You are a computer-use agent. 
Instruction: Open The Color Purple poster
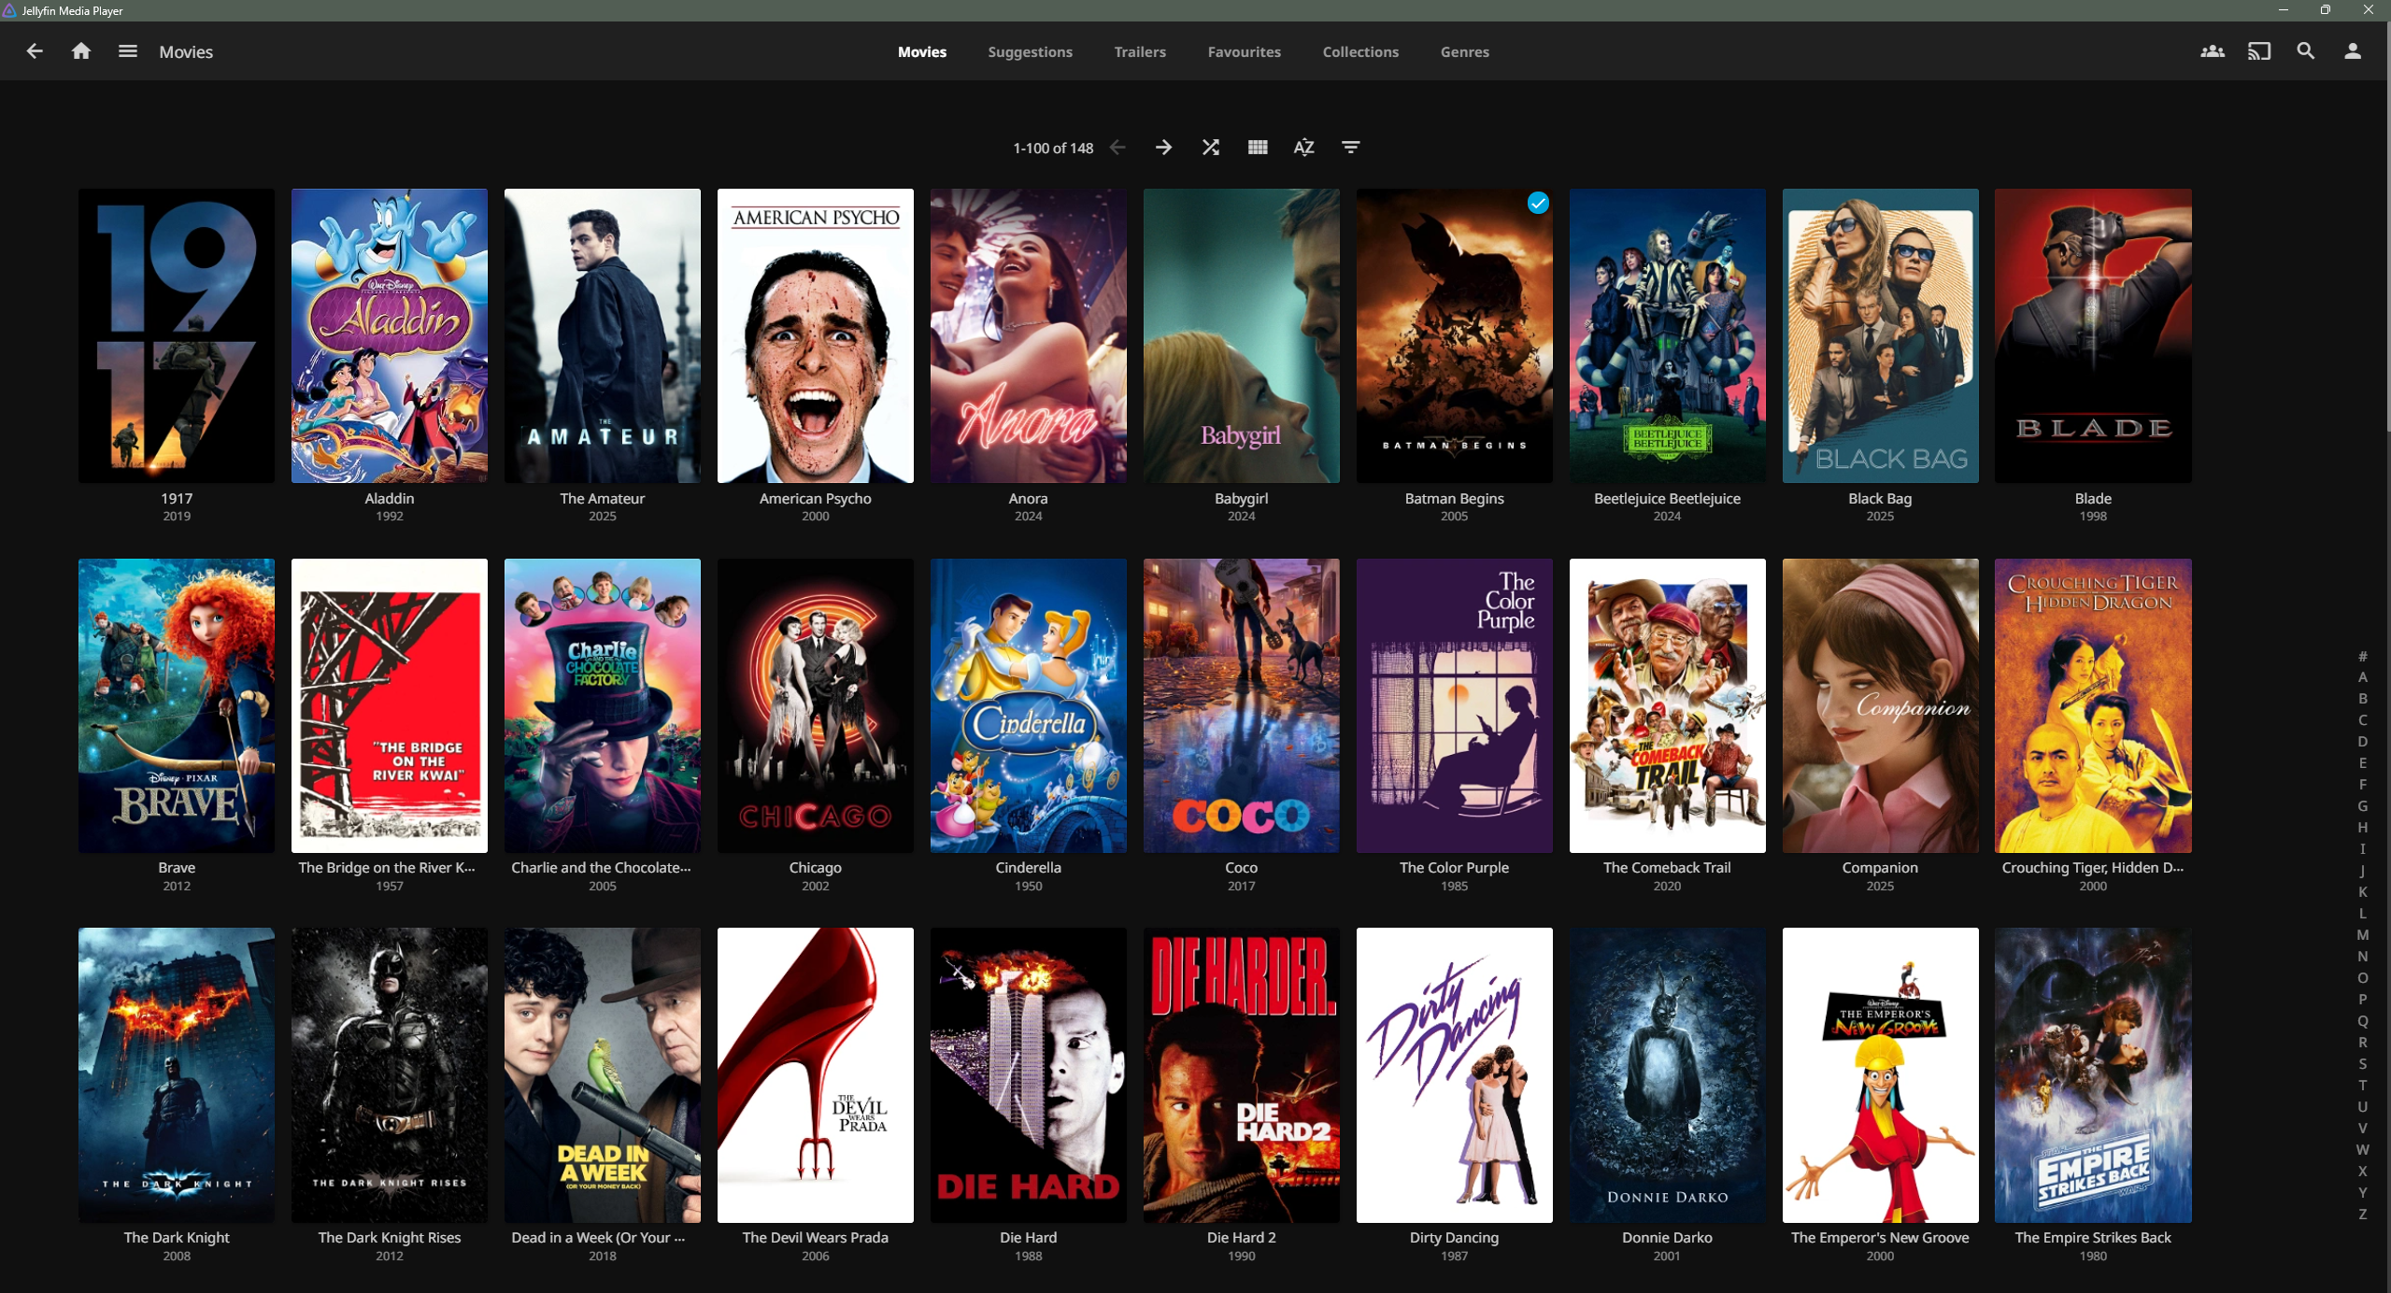click(x=1455, y=705)
